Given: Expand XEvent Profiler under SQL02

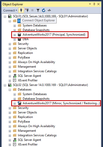Looking at the screenshot, I should (x=10, y=145).
